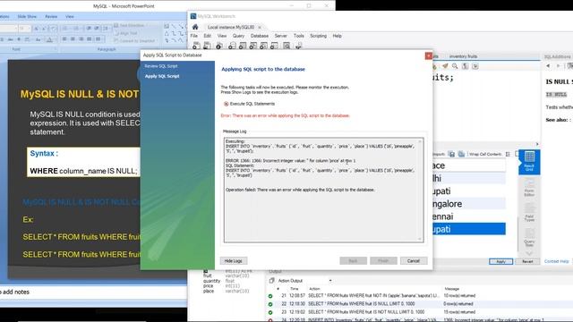Click the Hide Logs button
This screenshot has height=322, width=573.
pos(233,260)
